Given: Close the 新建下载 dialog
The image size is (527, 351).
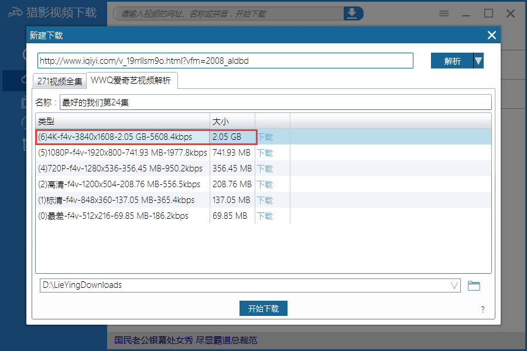Looking at the screenshot, I should point(492,35).
